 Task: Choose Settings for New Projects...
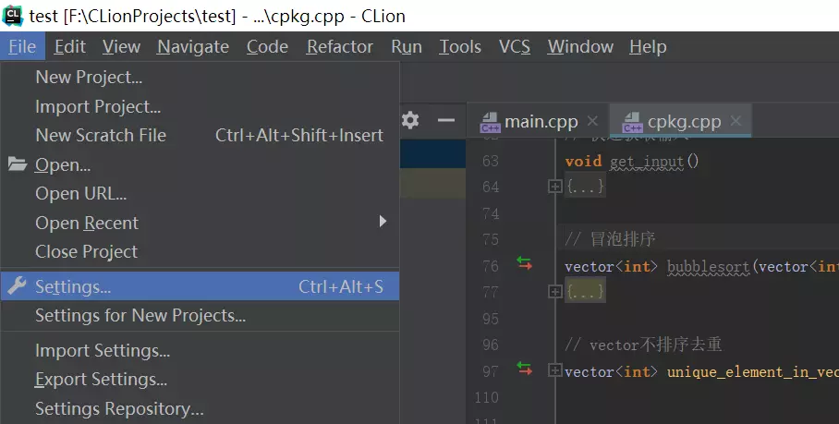point(200,316)
